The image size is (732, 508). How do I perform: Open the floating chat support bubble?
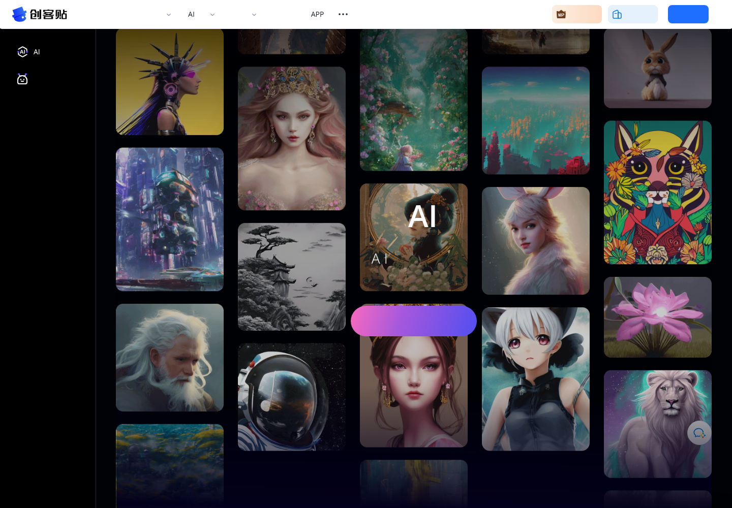[x=699, y=433]
